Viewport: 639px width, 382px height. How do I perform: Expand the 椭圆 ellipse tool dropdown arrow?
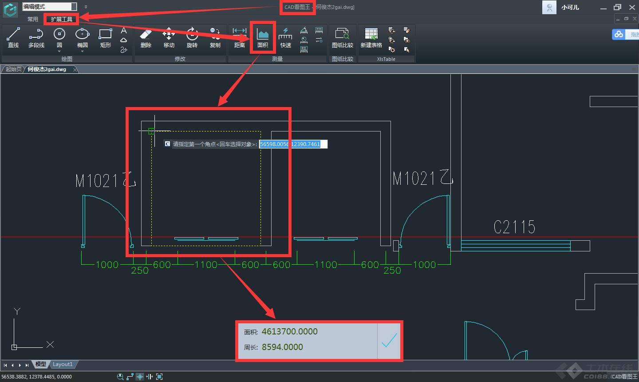[82, 51]
